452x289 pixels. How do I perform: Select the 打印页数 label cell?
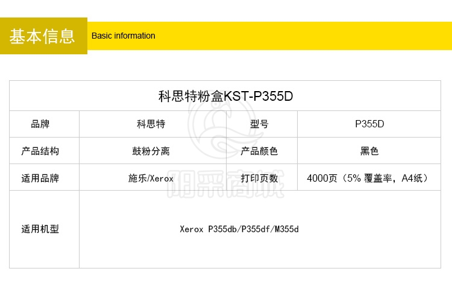pos(259,178)
